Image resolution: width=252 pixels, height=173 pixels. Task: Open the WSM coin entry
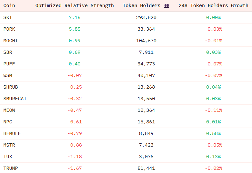click(8, 75)
